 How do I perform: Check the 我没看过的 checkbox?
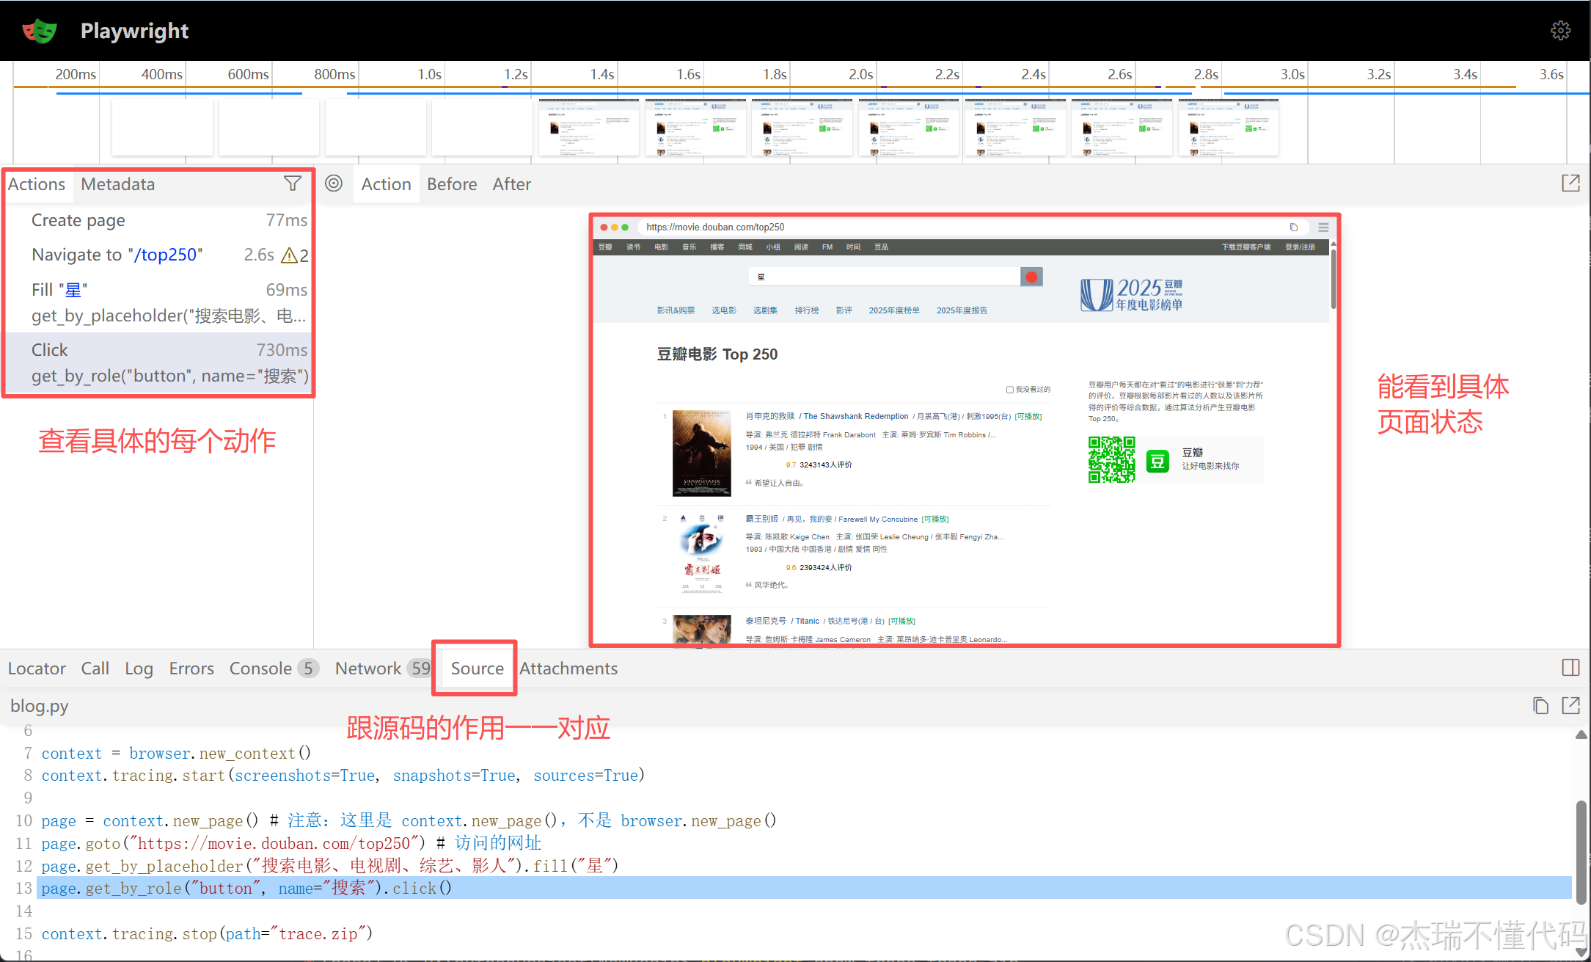(1010, 390)
